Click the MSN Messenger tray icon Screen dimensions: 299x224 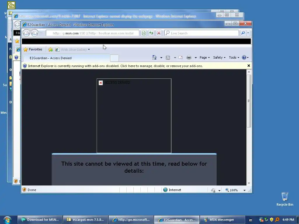[x=261, y=220]
